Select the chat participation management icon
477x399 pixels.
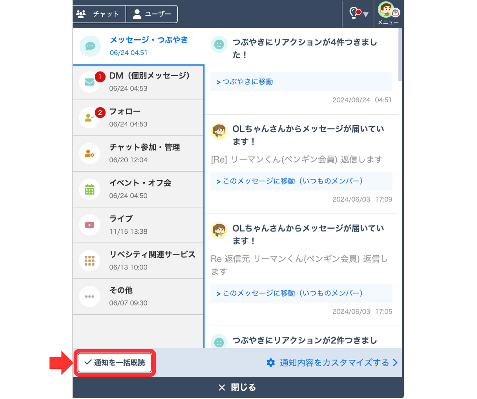click(x=90, y=154)
